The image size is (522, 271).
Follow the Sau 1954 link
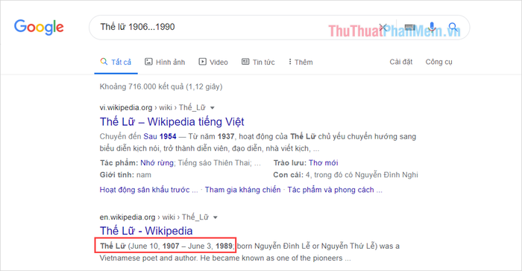(160, 136)
